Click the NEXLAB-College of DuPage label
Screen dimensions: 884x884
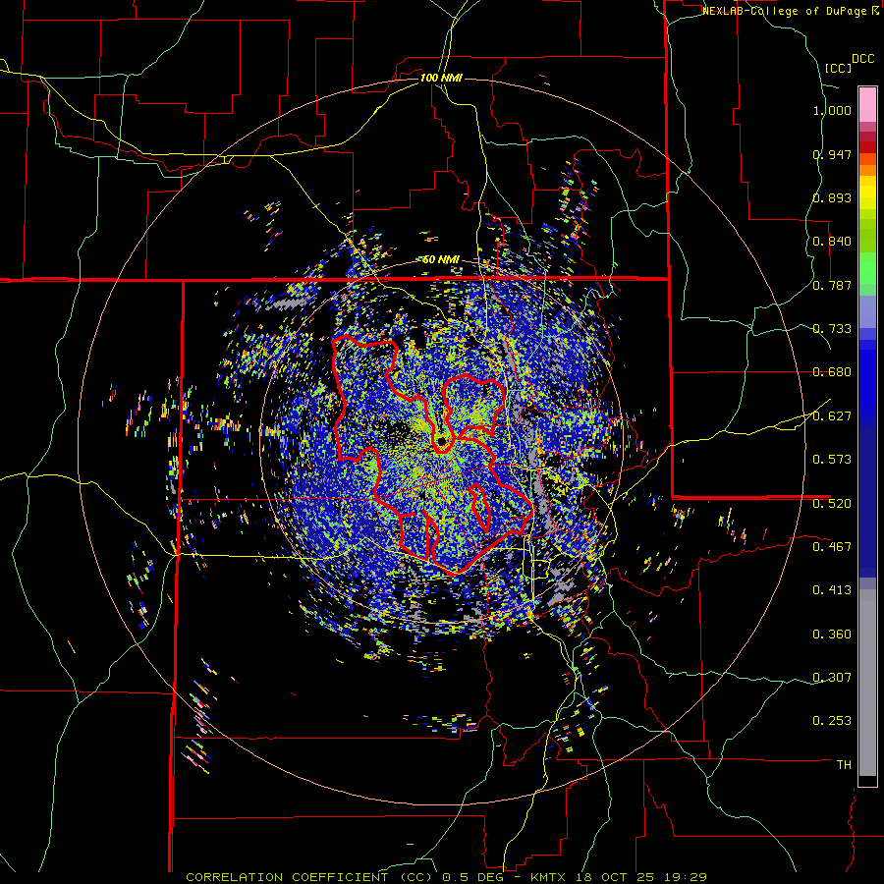784,11
